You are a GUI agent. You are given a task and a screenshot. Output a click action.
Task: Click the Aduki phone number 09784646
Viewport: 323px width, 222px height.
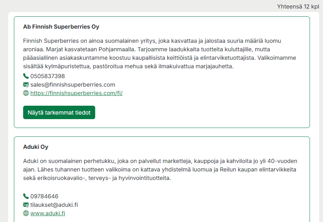coord(44,196)
